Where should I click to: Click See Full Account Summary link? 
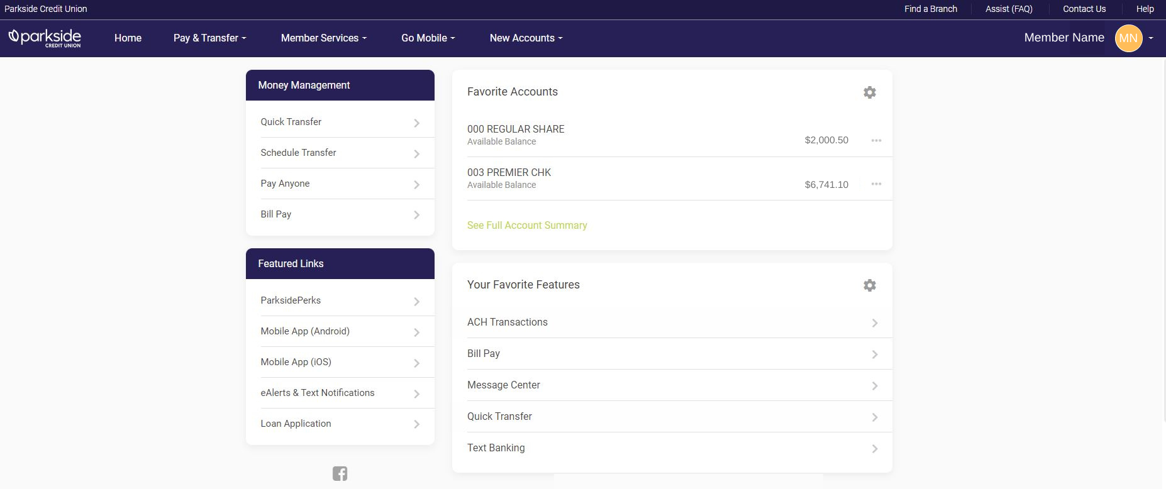[527, 225]
